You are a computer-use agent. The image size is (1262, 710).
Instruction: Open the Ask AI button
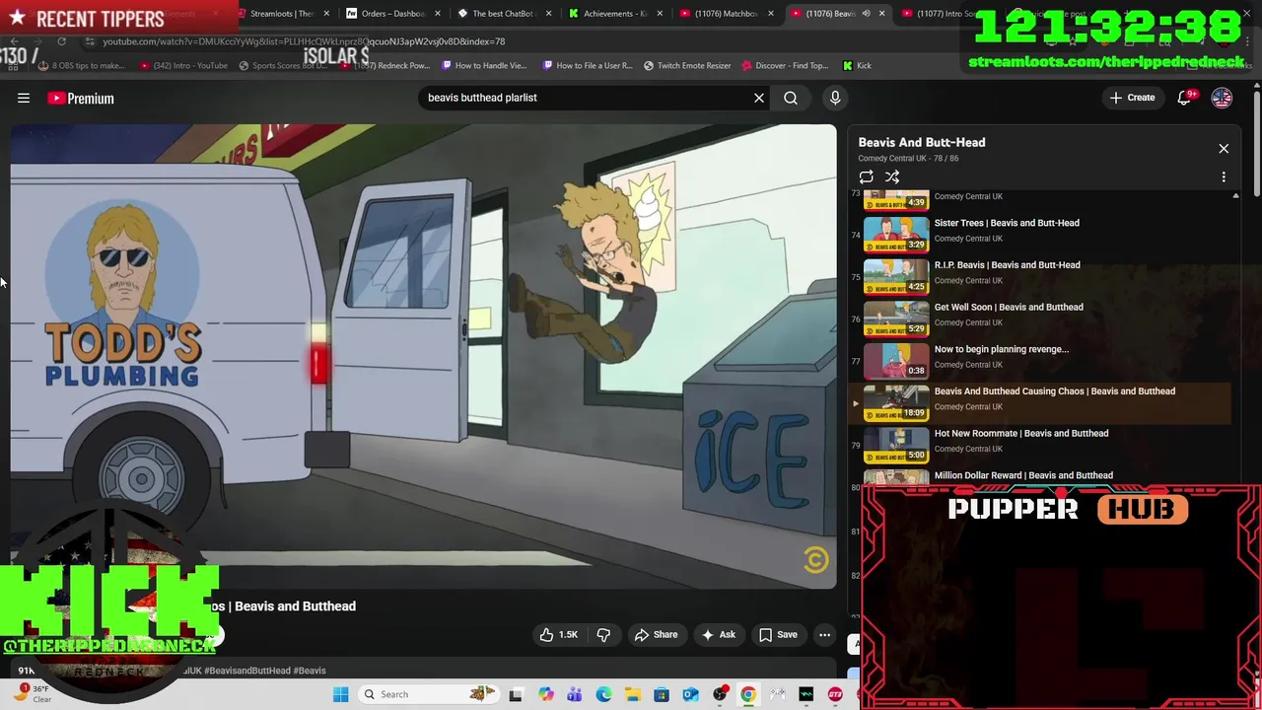pyautogui.click(x=718, y=635)
